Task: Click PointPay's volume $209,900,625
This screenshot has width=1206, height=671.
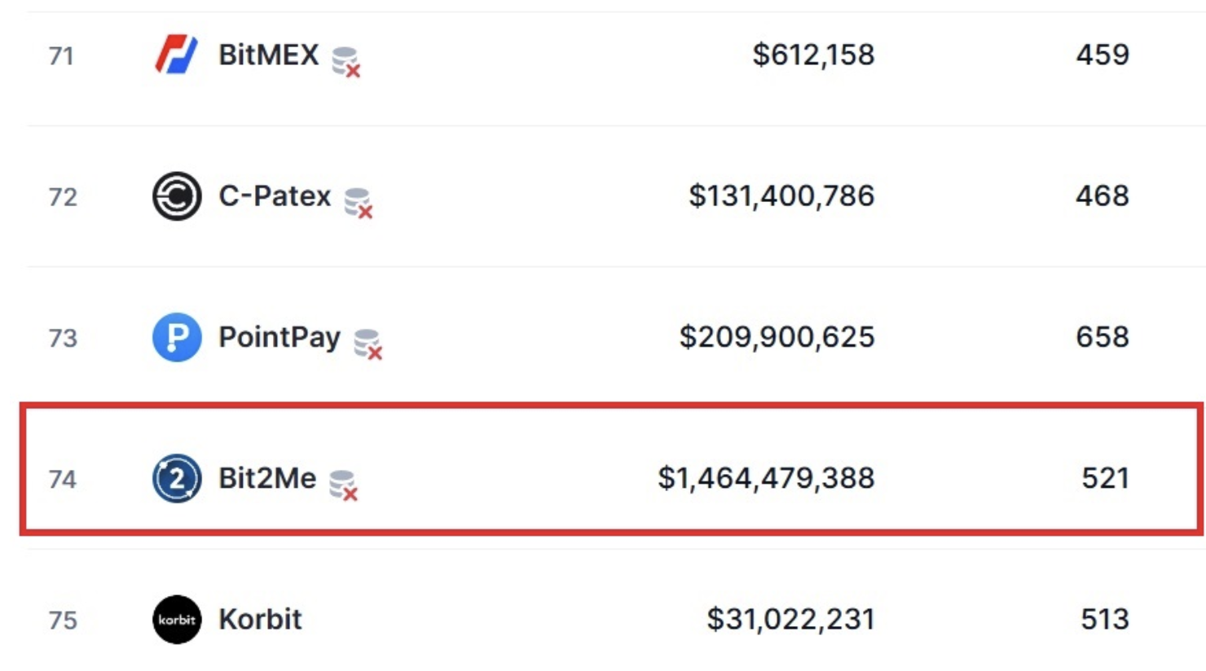Action: pos(777,337)
